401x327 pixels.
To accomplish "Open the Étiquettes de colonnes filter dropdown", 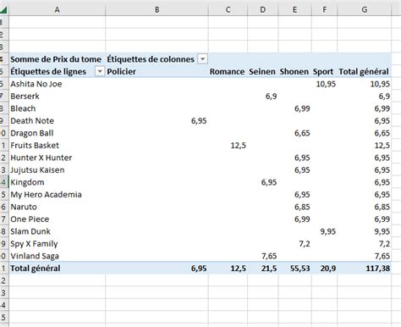I will pyautogui.click(x=202, y=59).
